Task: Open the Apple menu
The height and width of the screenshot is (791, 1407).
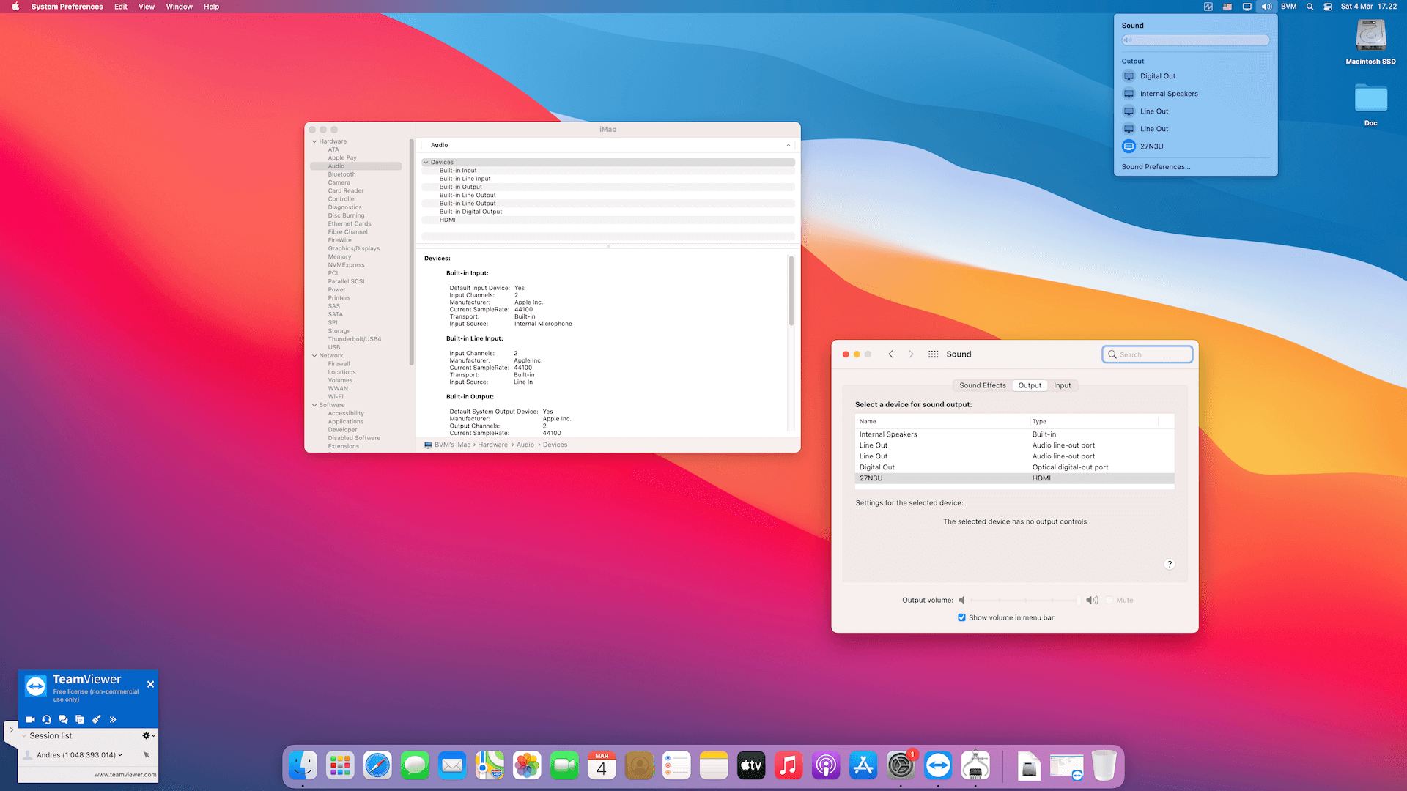Action: click(15, 7)
